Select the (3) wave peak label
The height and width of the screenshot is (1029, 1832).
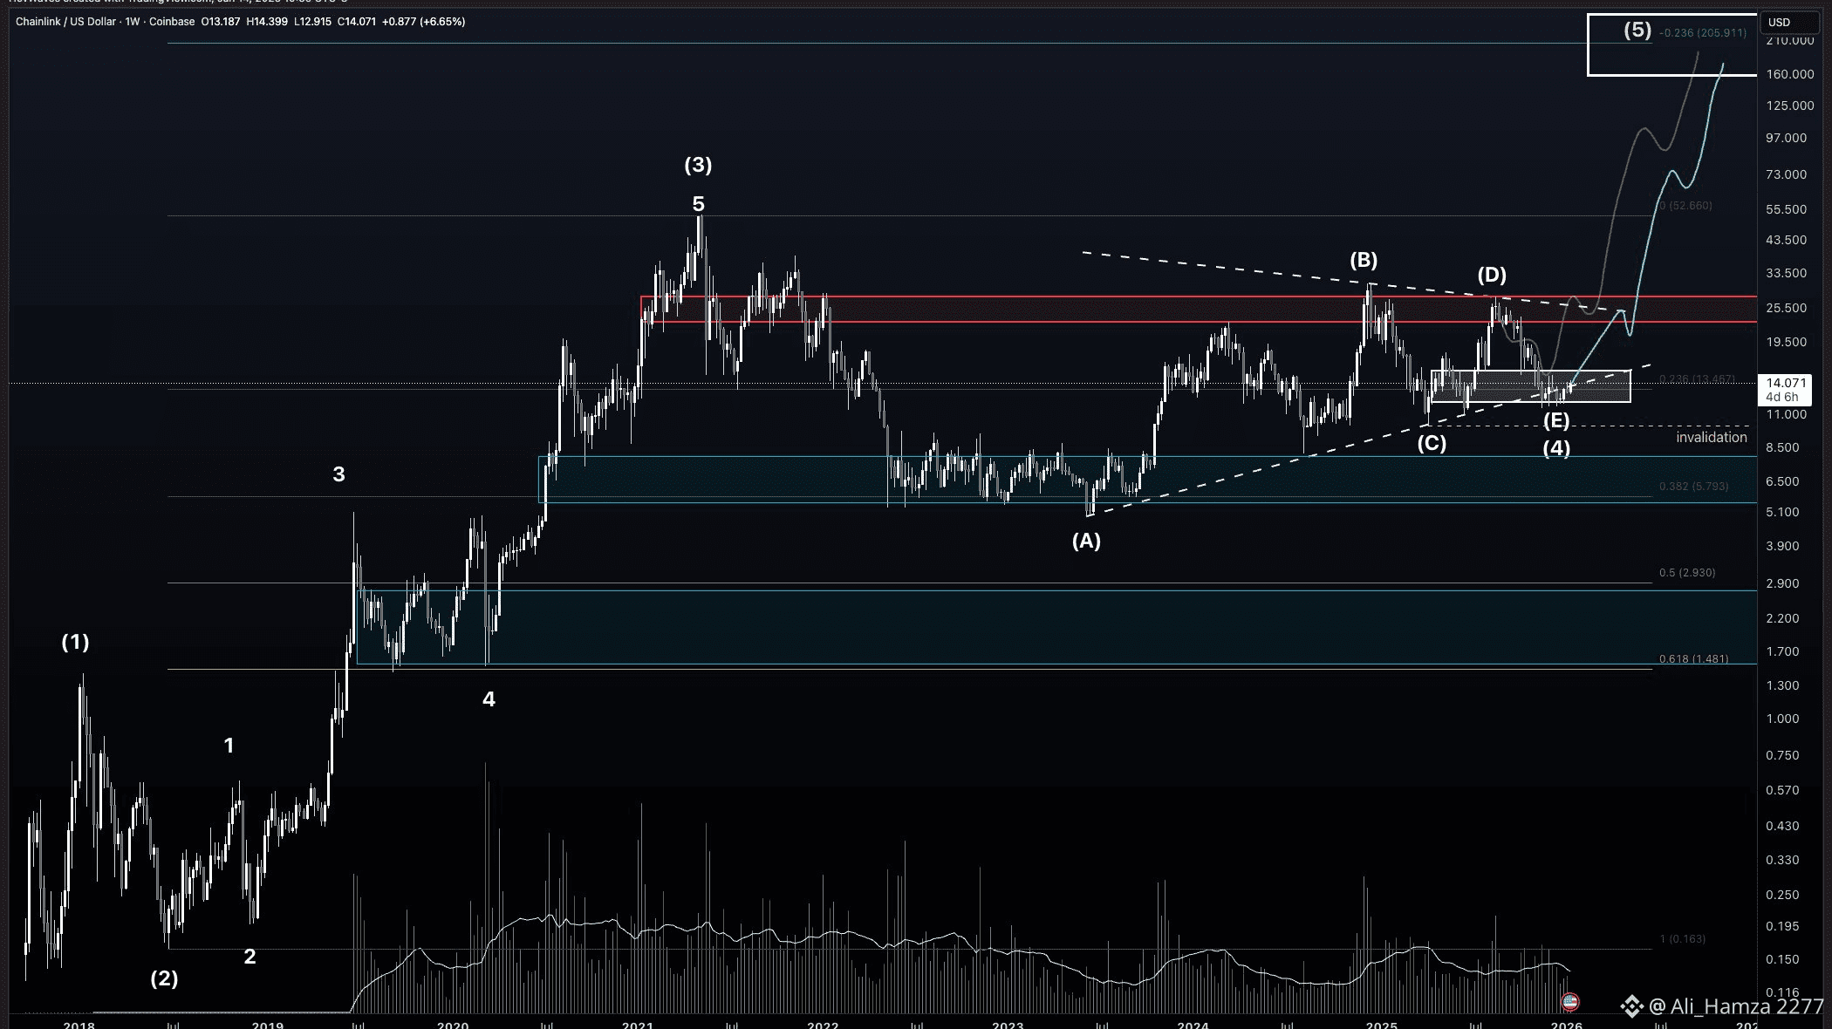click(697, 165)
